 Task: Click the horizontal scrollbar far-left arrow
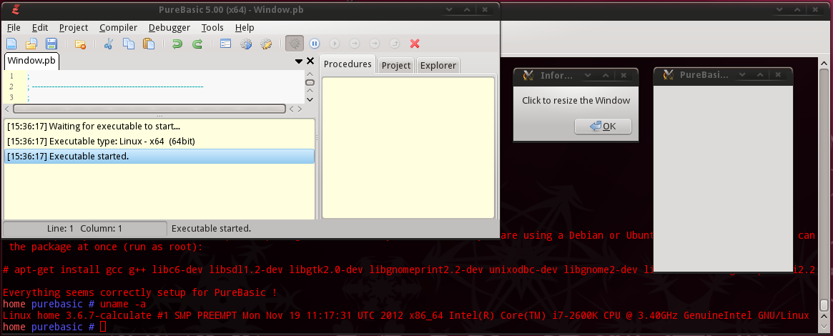7,109
